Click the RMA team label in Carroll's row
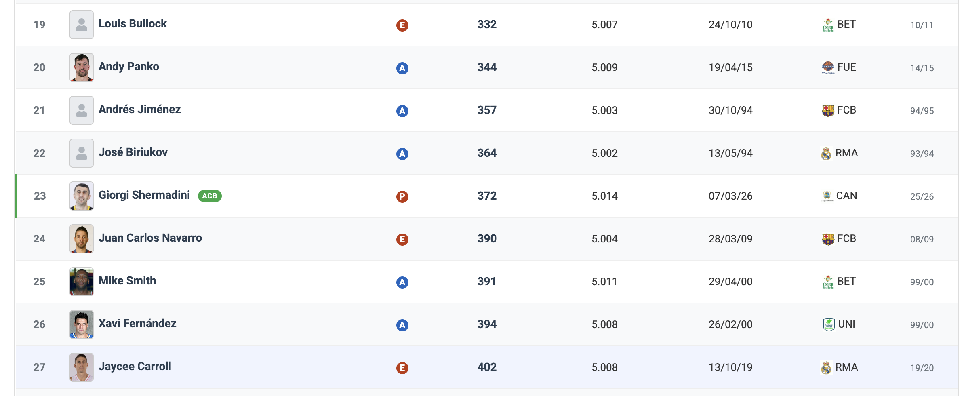The width and height of the screenshot is (964, 396). pyautogui.click(x=846, y=367)
